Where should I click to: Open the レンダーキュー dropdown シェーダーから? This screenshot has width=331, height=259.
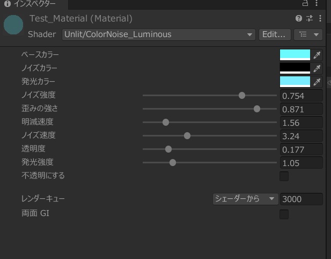click(246, 199)
